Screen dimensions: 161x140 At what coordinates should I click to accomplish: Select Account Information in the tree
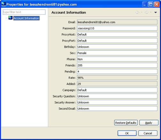[x=27, y=18]
